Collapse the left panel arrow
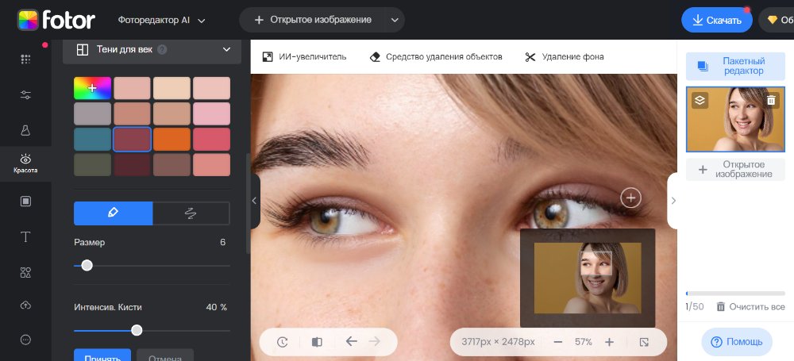The width and height of the screenshot is (794, 361). tap(255, 201)
